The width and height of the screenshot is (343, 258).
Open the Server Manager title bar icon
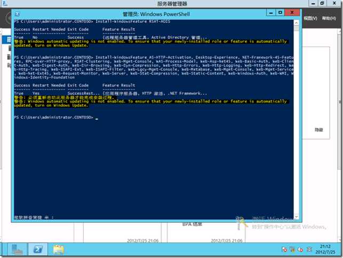coord(5,3)
